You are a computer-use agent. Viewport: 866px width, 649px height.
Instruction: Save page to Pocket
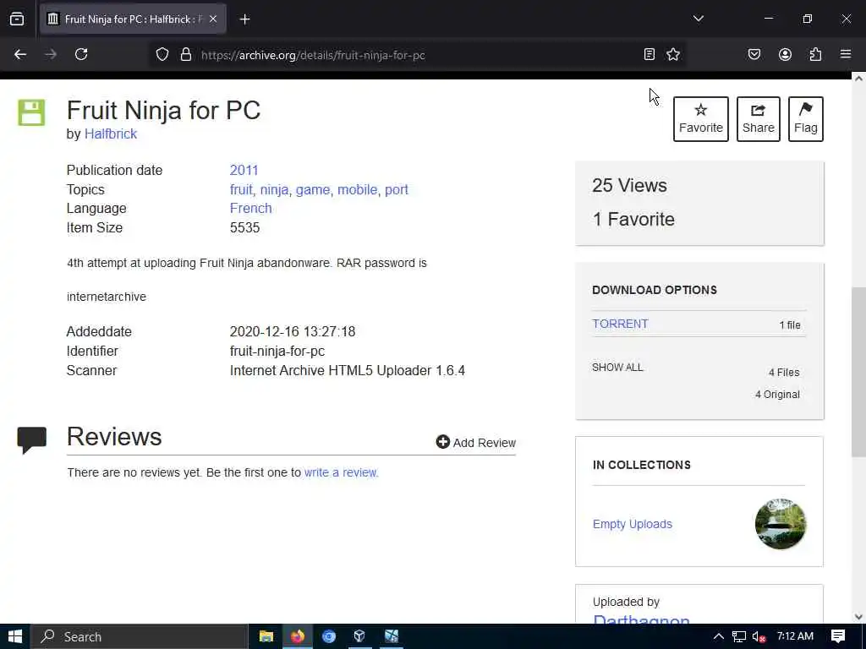[x=754, y=54]
